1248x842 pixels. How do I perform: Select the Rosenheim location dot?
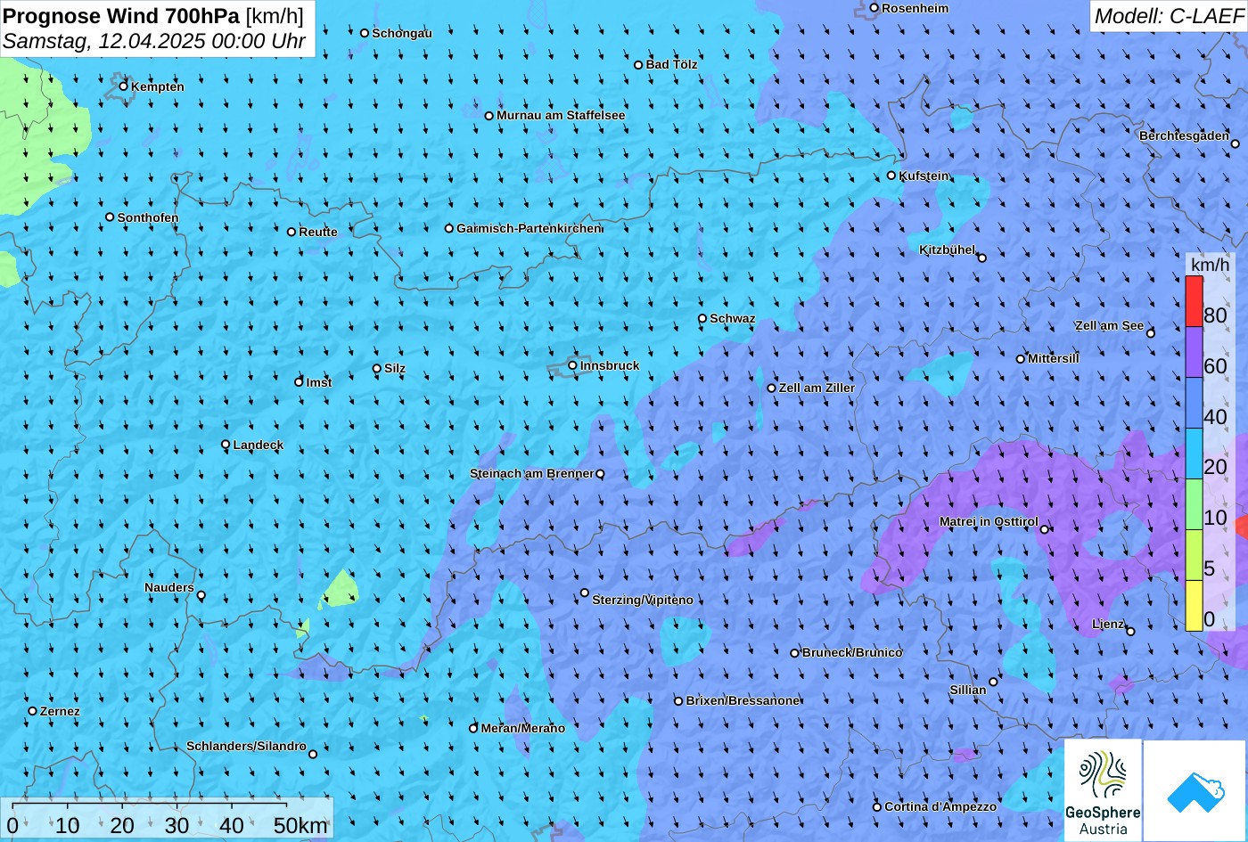[874, 8]
